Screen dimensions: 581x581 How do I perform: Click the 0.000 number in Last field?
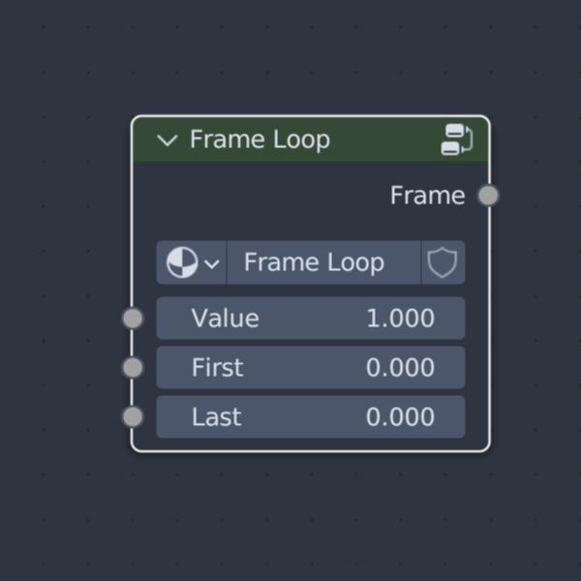click(x=400, y=416)
